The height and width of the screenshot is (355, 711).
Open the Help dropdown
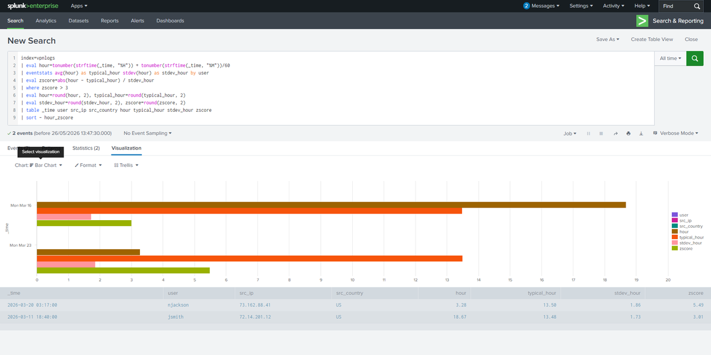coord(642,6)
